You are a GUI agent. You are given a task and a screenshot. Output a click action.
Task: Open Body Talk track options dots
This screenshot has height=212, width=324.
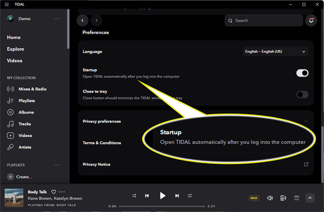[62, 192]
